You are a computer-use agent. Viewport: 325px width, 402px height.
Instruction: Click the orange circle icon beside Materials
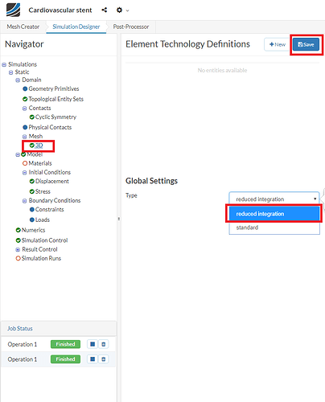point(25,163)
